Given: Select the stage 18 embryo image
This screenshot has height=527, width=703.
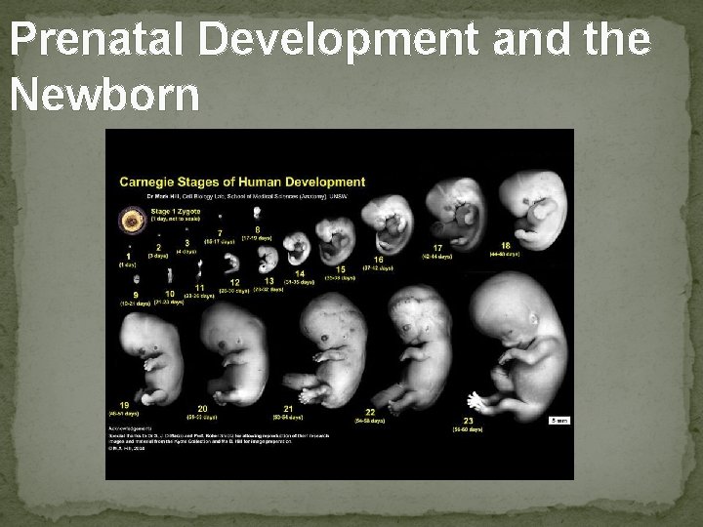Looking at the screenshot, I should [533, 210].
